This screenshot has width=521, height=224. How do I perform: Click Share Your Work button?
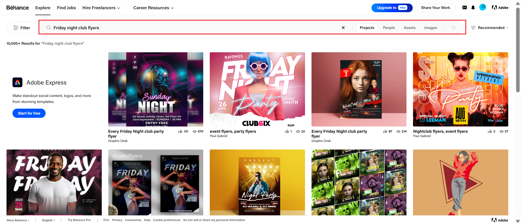coord(436,8)
